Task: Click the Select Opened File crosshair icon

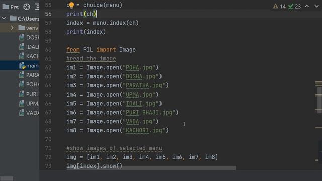Action: coord(27,7)
